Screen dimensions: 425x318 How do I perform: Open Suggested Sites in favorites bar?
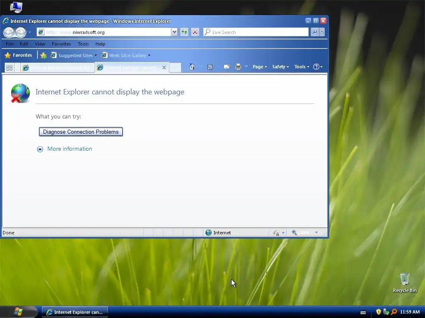74,55
